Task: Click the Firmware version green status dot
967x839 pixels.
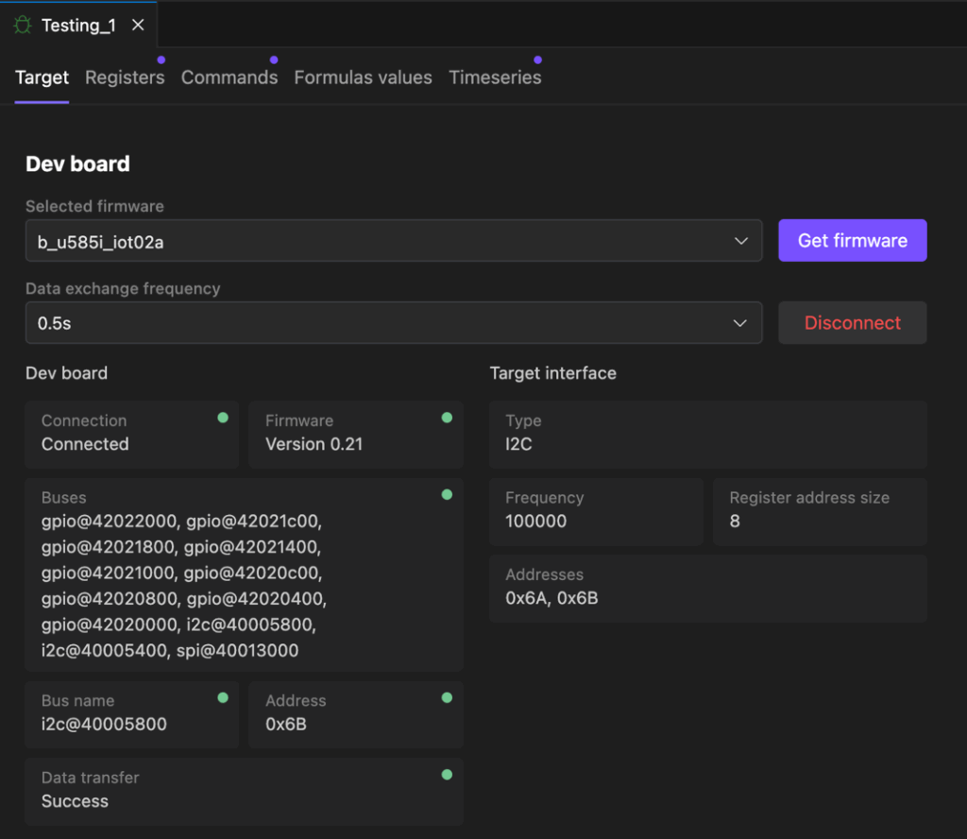Action: point(447,418)
